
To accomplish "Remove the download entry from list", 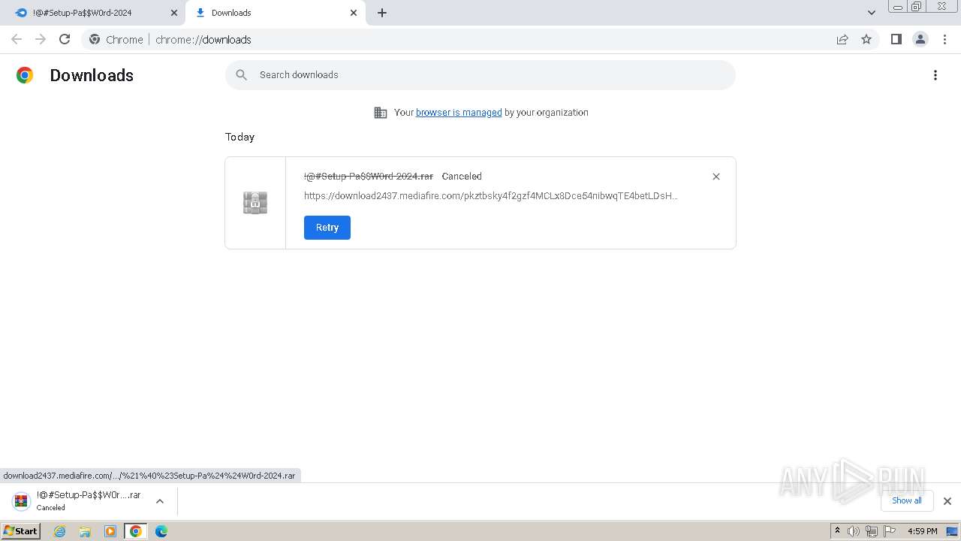I will [x=716, y=177].
